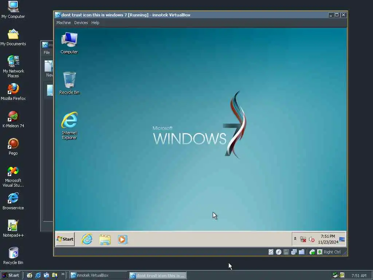
Task: Open the Help menu in VirtualBox
Action: pos(95,23)
